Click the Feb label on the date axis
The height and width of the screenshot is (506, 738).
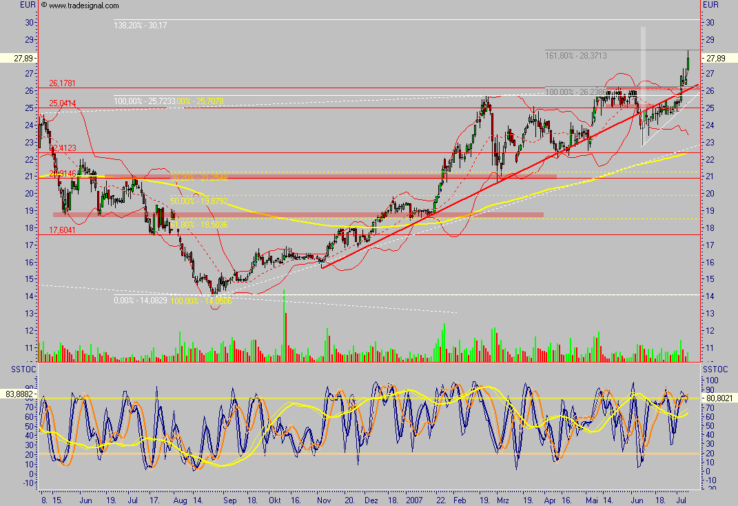coord(460,500)
